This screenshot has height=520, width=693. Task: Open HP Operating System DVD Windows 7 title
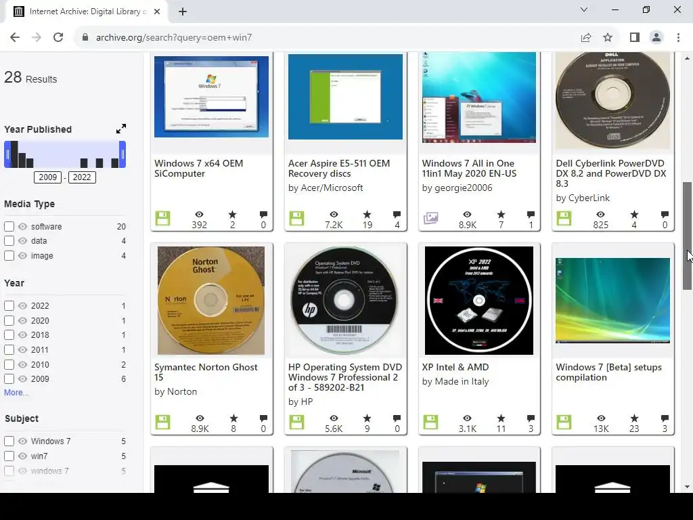[345, 377]
